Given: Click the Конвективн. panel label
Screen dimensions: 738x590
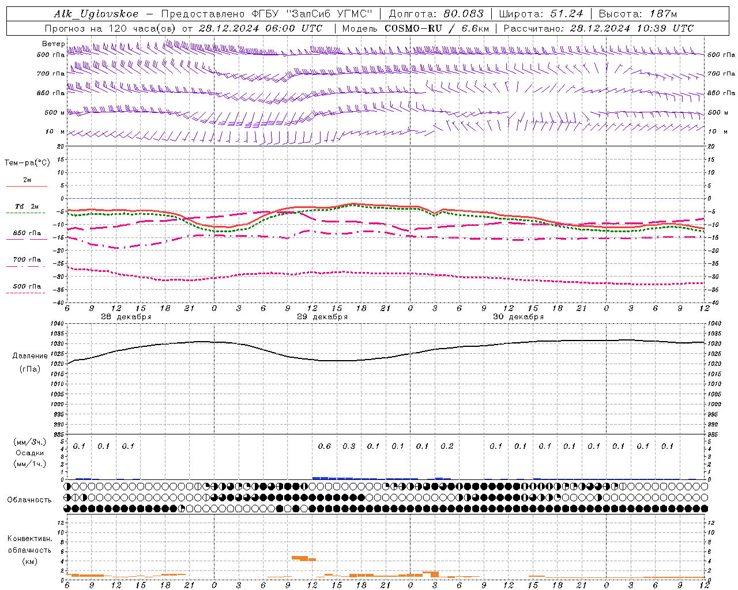Looking at the screenshot, I should 29,539.
